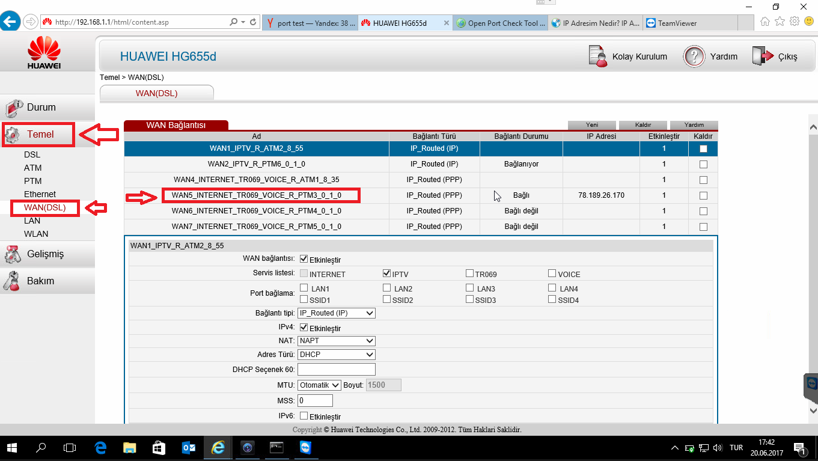Switch to the Open Port Check Tool tab

coord(501,23)
